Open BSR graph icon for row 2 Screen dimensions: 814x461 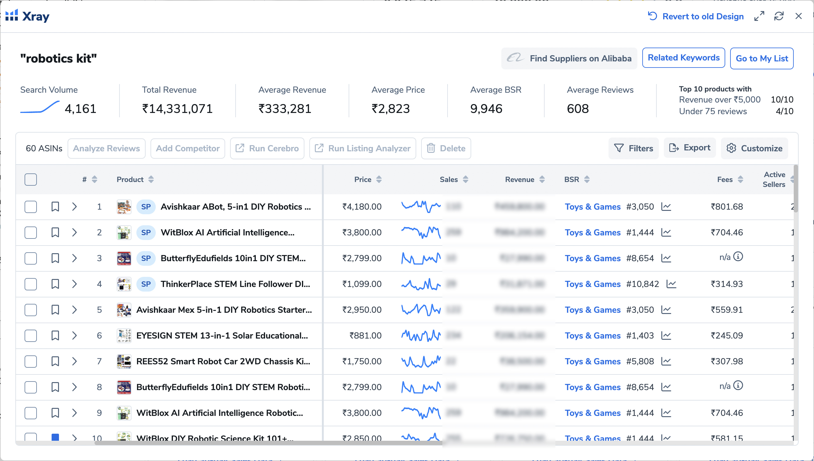(666, 233)
